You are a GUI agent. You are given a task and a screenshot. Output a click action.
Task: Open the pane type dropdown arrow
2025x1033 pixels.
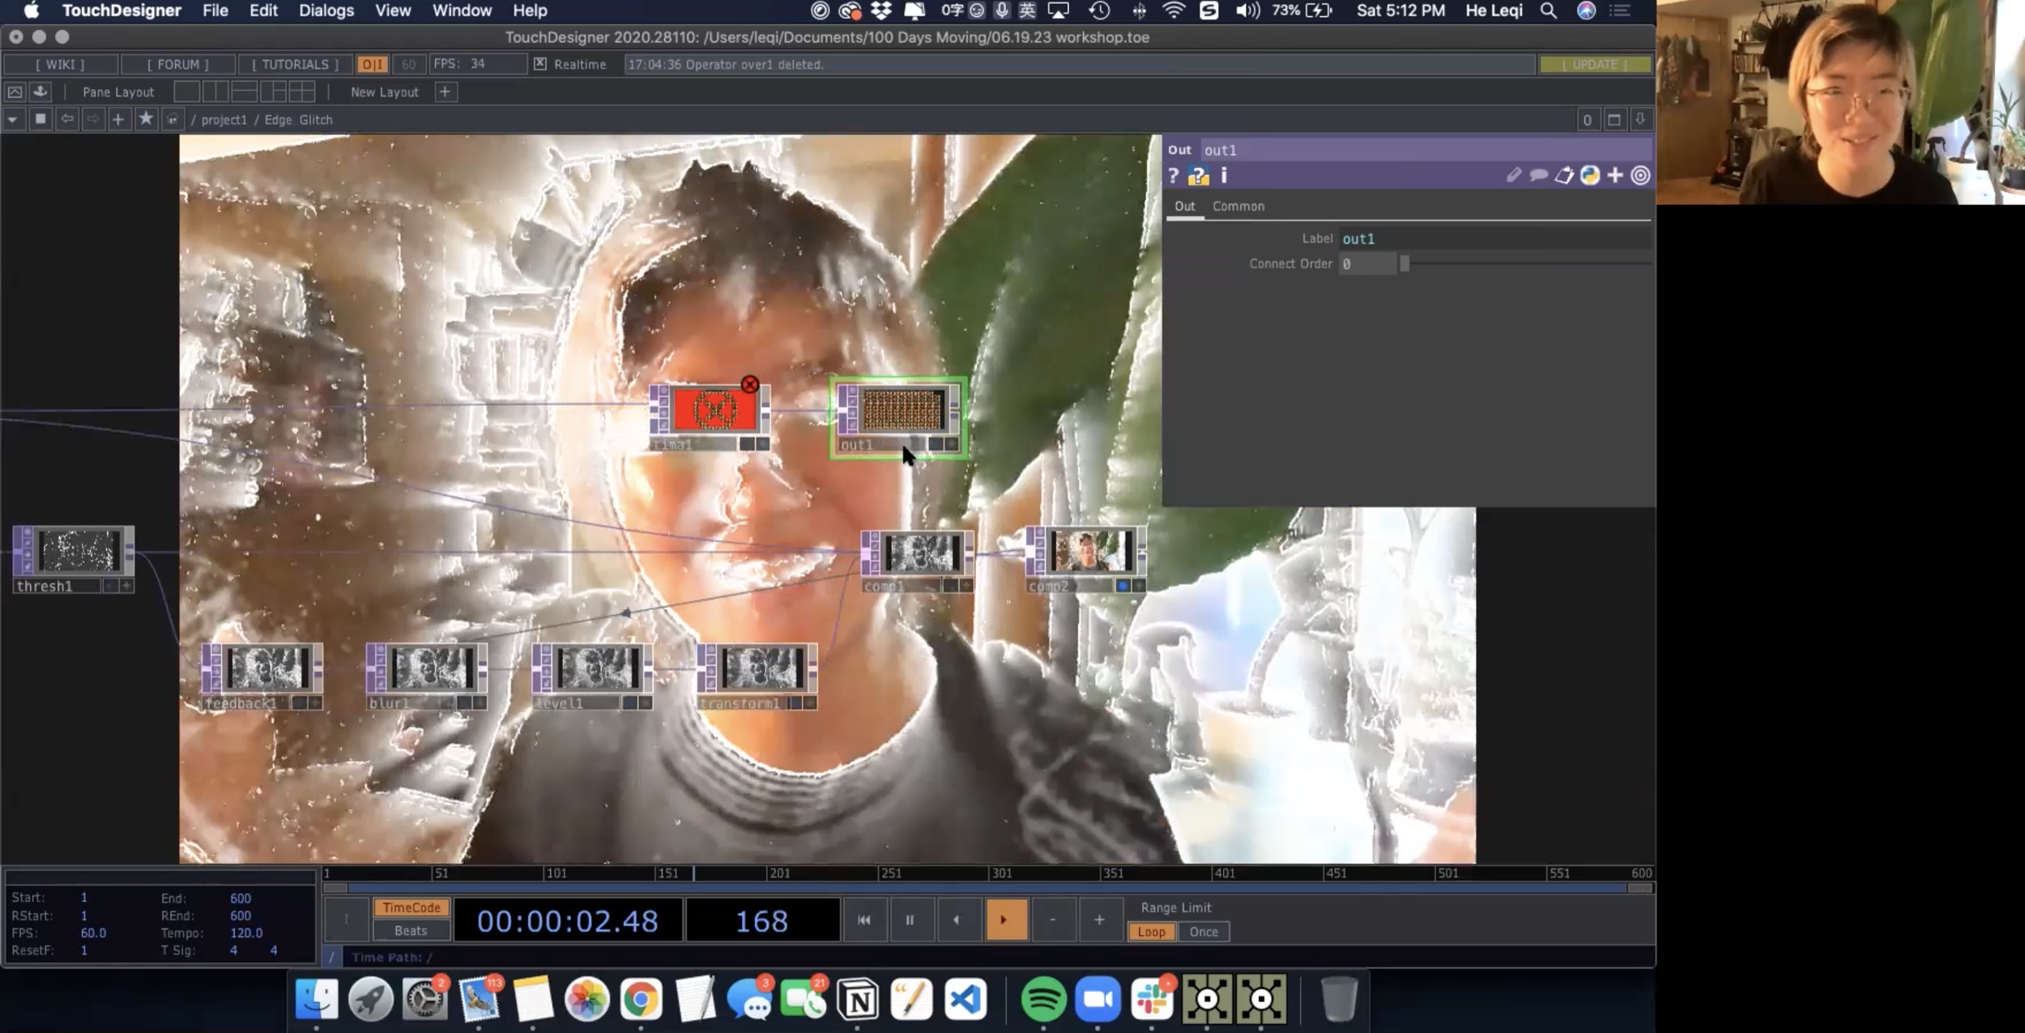click(x=13, y=119)
